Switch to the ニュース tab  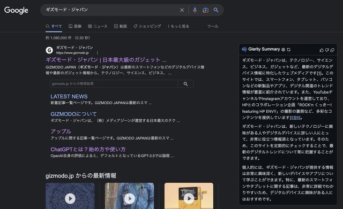(x=98, y=26)
